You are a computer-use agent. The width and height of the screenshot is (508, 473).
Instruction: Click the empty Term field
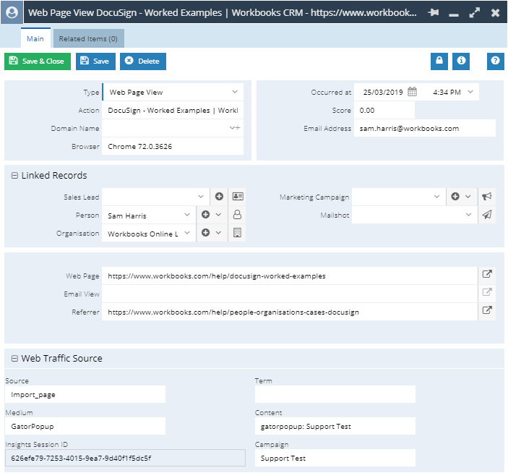coord(335,394)
